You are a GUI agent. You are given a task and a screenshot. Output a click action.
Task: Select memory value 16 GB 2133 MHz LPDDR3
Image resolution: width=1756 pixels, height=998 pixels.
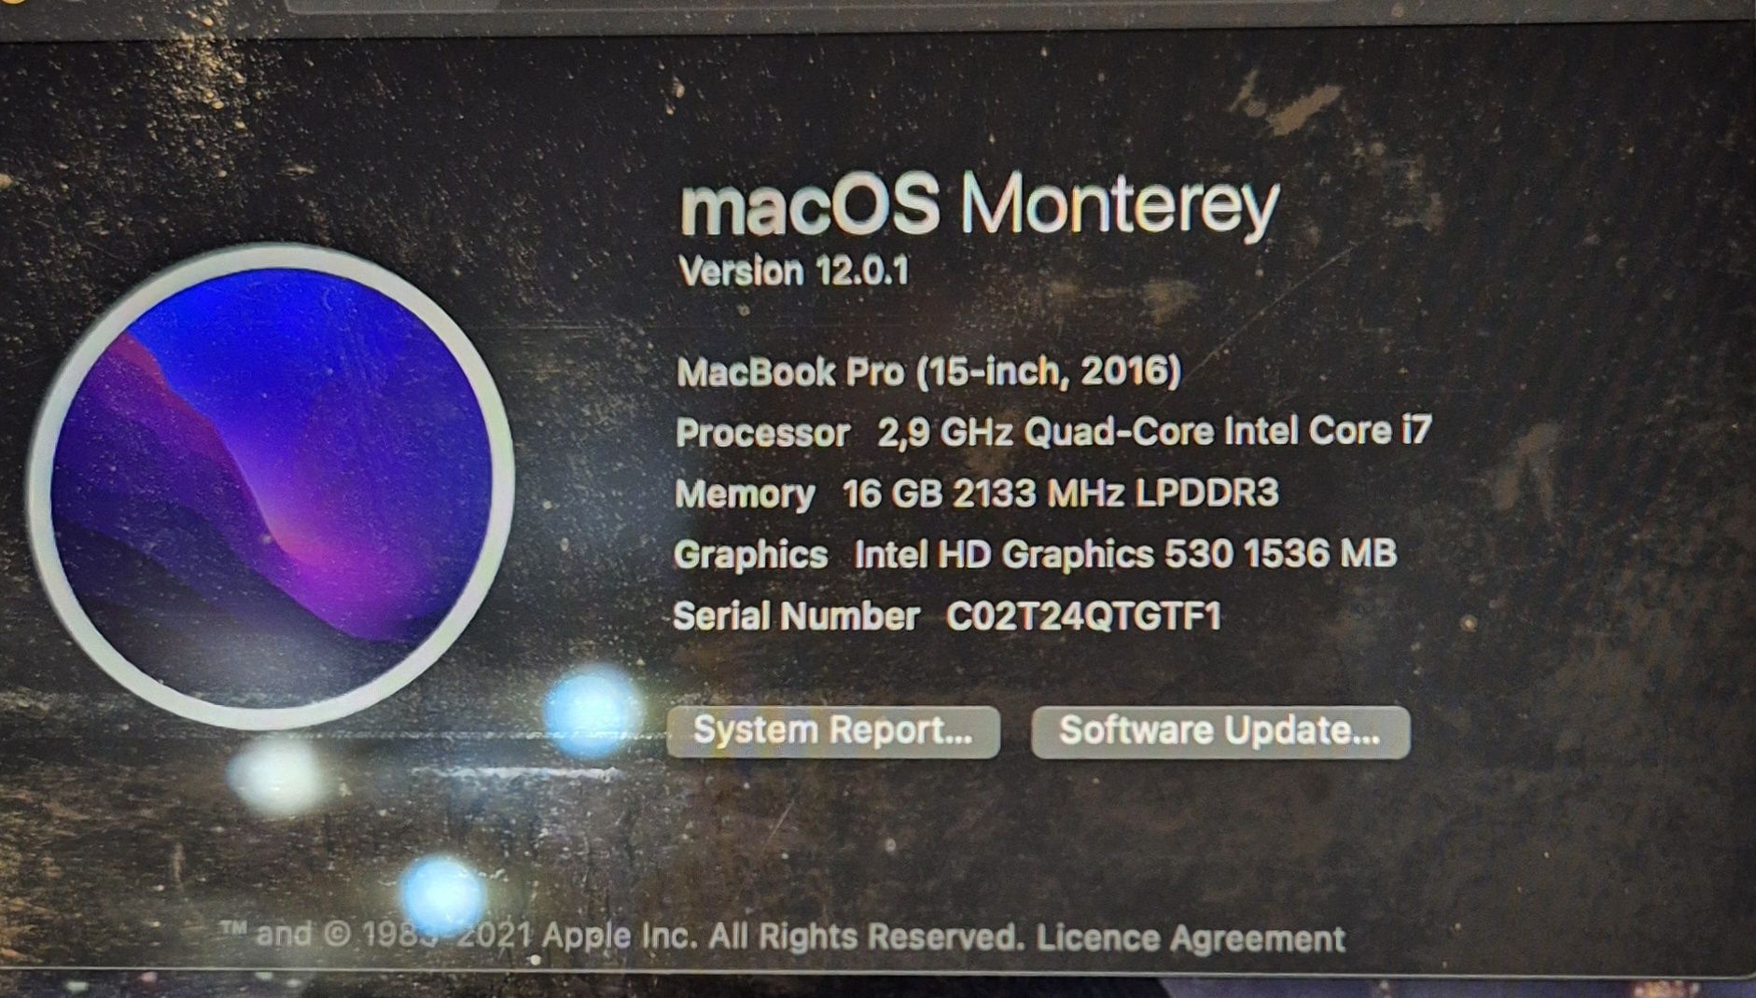click(1060, 492)
